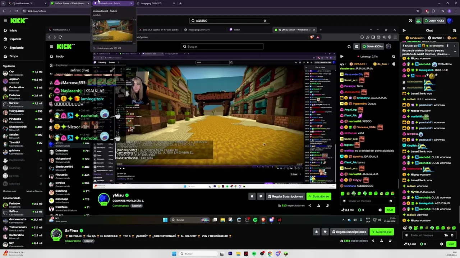
Task: Open Minecraft block icon on outer taskbar
Action: [x=286, y=254]
